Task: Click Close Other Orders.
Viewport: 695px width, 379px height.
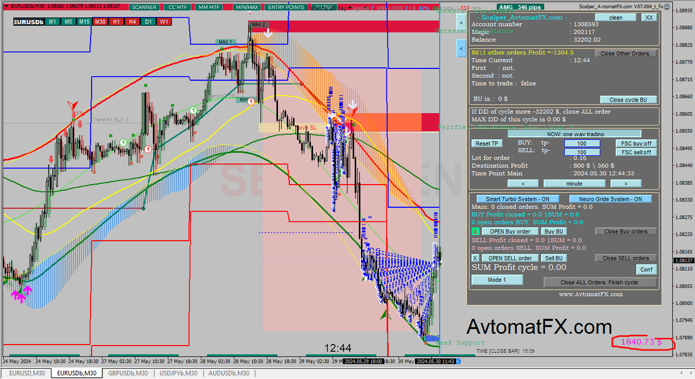Action: pos(626,53)
